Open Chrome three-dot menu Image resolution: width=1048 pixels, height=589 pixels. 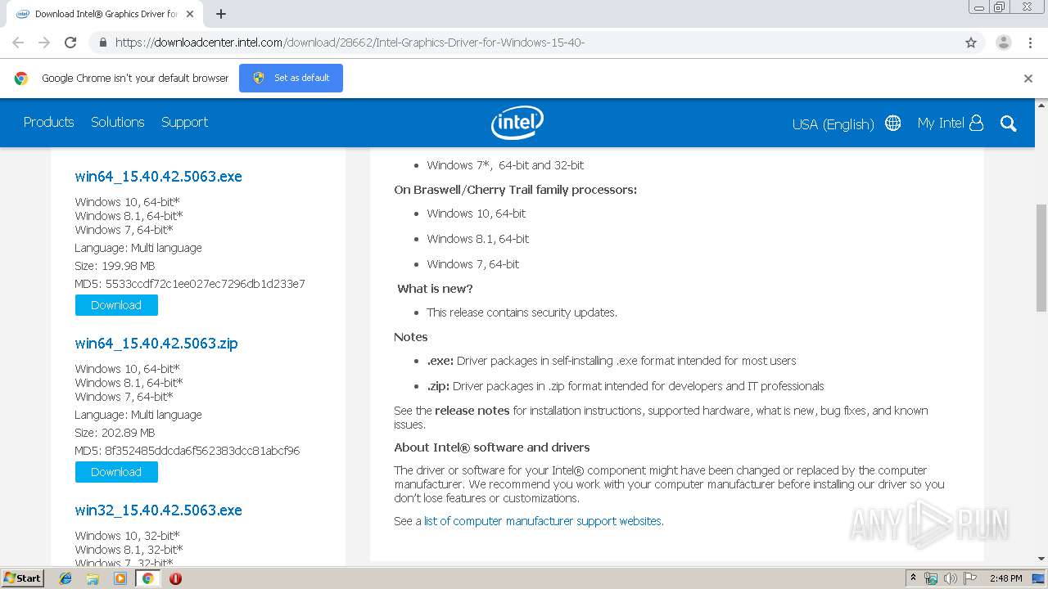point(1030,43)
